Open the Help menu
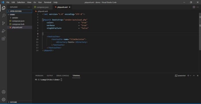The image size is (201, 104). click(55, 2)
